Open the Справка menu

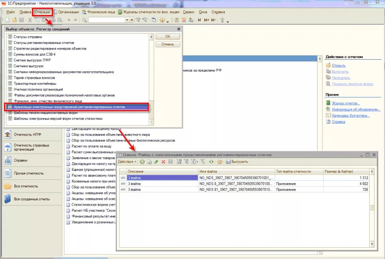click(218, 12)
